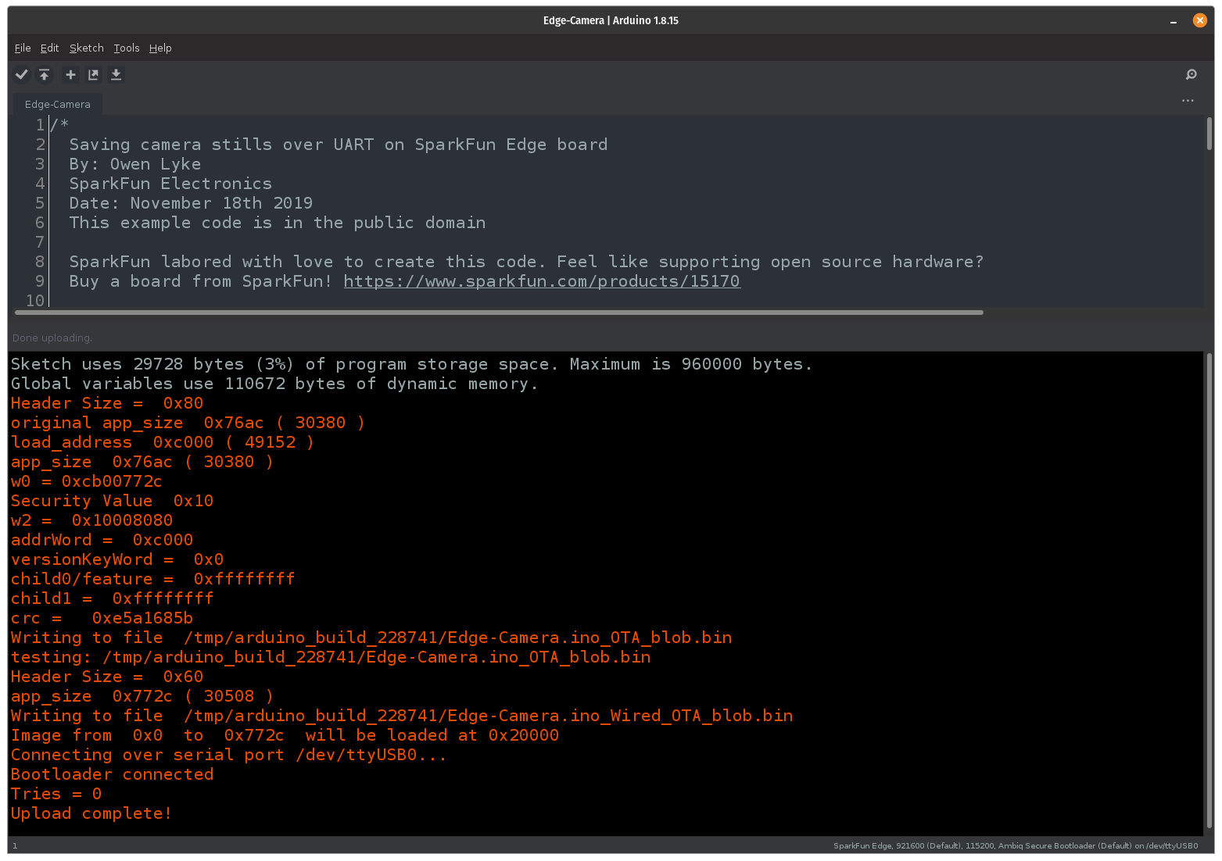
Task: Click the Save sketch toolbar icon
Action: point(116,74)
